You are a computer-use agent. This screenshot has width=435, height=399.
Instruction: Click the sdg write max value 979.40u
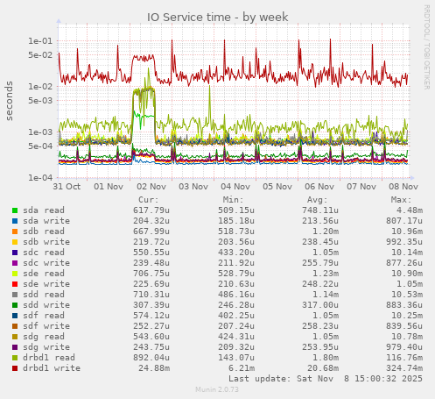pos(404,347)
